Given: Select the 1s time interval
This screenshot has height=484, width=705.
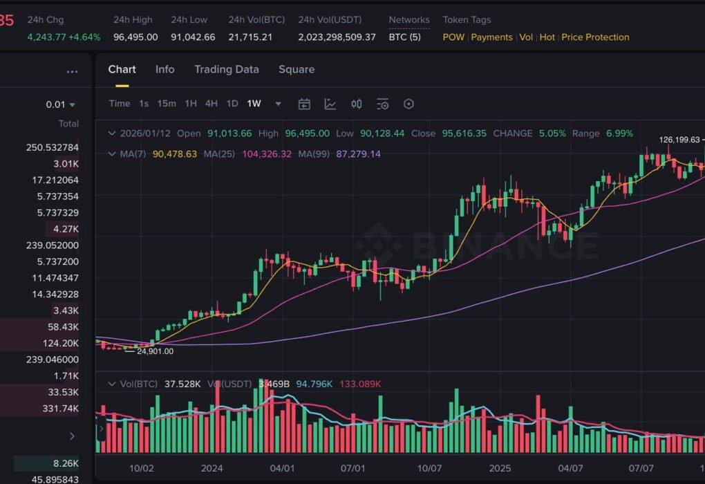Looking at the screenshot, I should click(144, 104).
